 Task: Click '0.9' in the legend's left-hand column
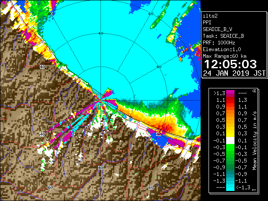tap(221, 107)
